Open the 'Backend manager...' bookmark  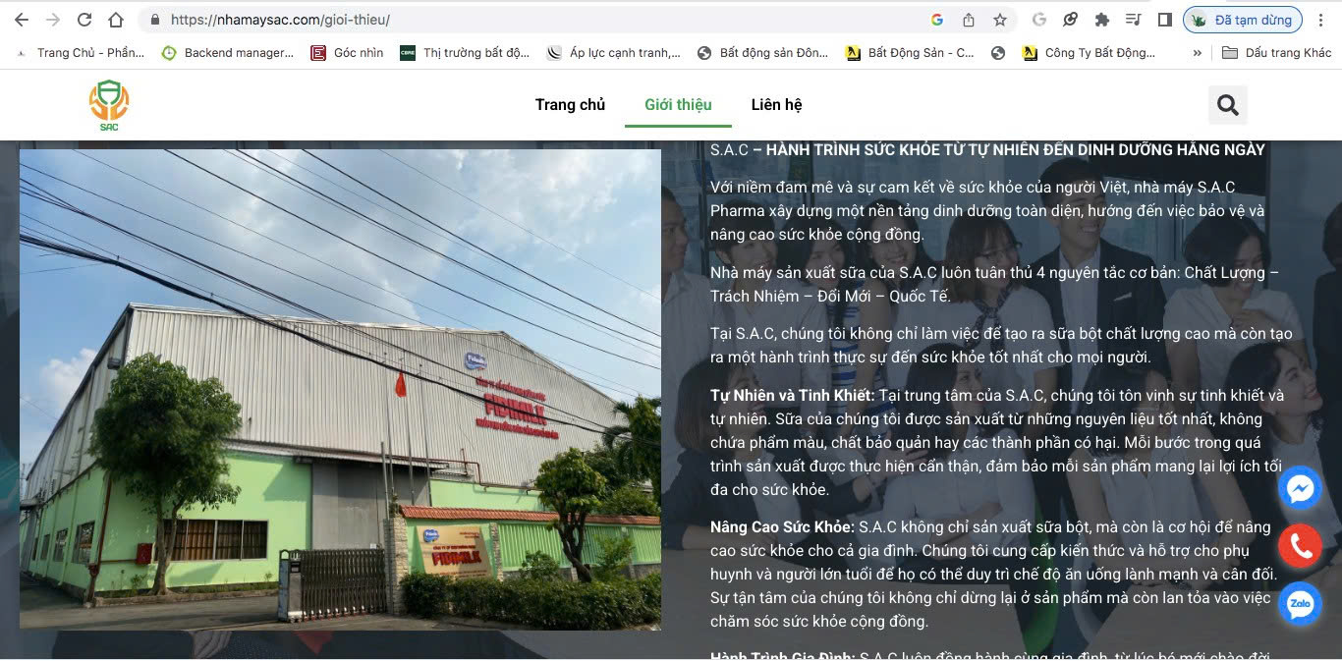click(x=228, y=53)
